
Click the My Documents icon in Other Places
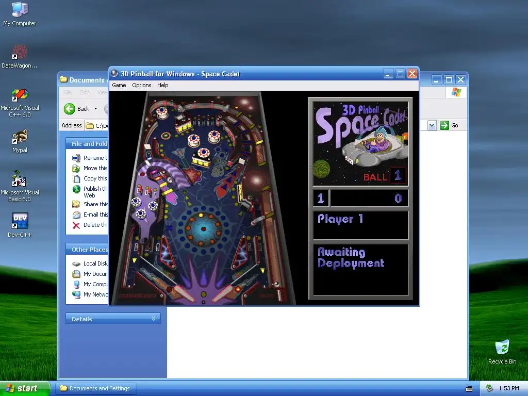tap(76, 274)
